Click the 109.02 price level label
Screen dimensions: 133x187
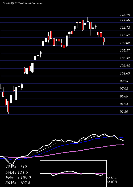(x=125, y=43)
